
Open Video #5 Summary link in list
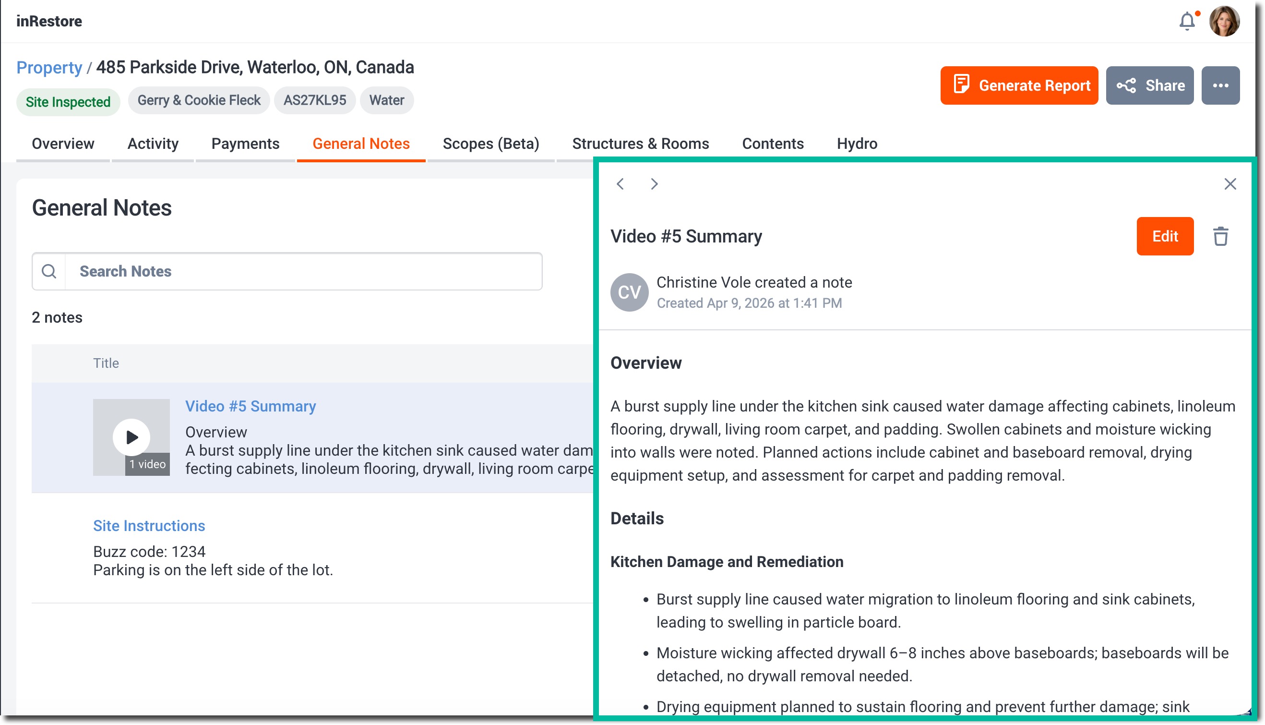click(251, 406)
